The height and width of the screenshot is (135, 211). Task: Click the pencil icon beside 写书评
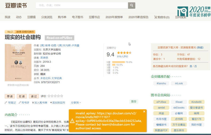pyautogui.click(x=20, y=102)
